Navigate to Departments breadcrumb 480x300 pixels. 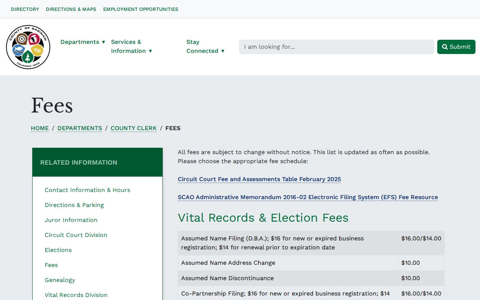(79, 128)
